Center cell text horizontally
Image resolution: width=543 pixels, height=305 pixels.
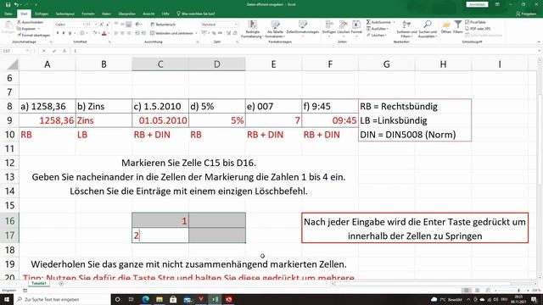click(x=122, y=33)
